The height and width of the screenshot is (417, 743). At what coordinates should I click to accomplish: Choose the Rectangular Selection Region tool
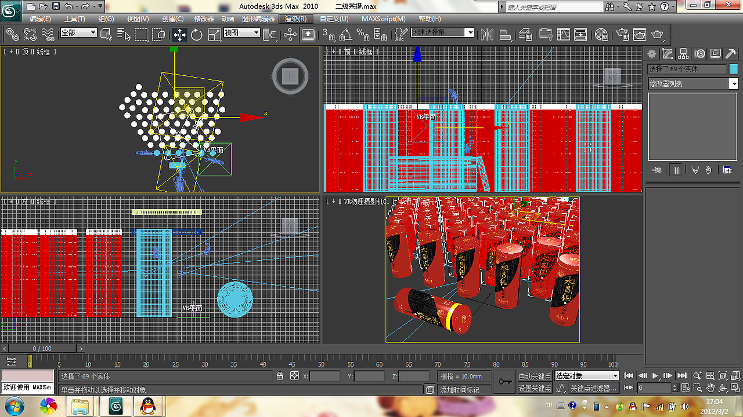[141, 34]
